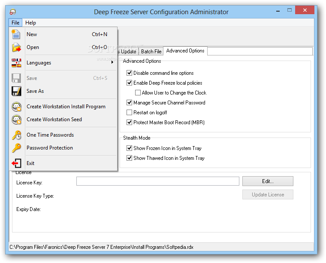Minimize the Configuration Administrator window
Screen dimensions: 326x263
coord(278,10)
